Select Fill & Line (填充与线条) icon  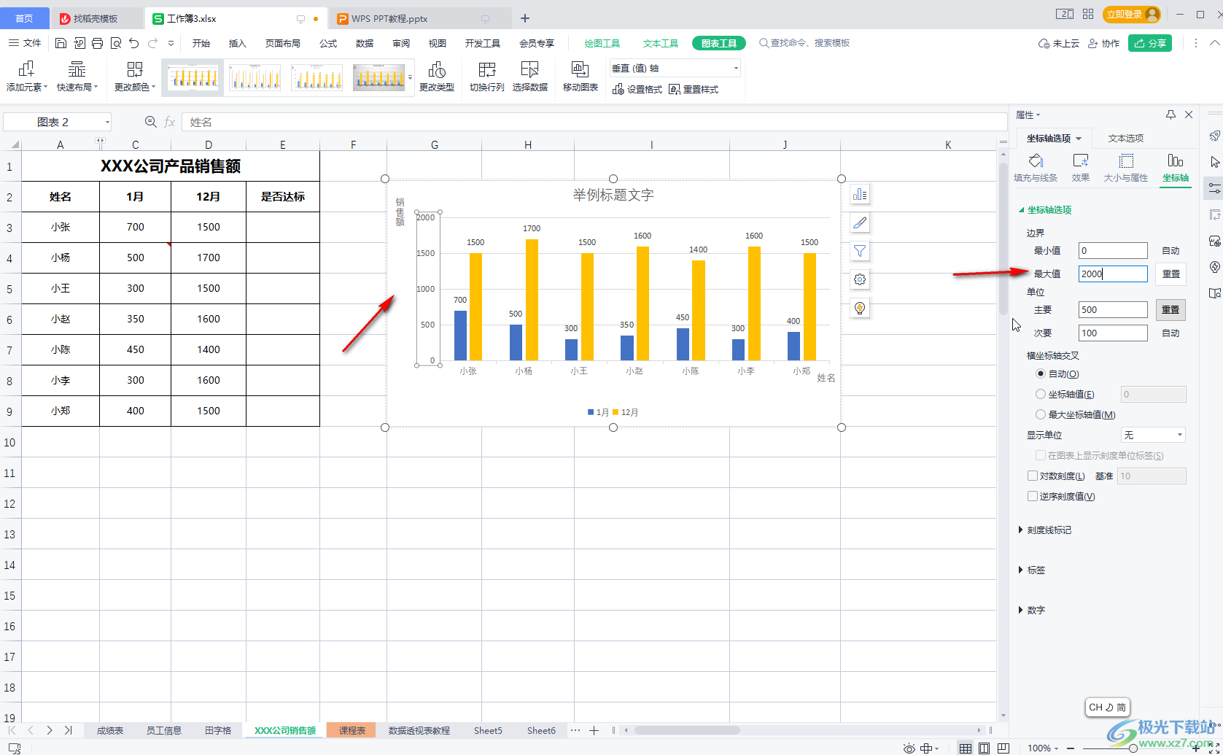pos(1036,168)
